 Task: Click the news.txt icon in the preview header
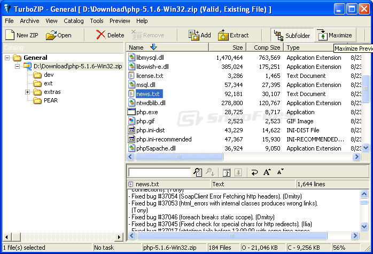coord(130,184)
